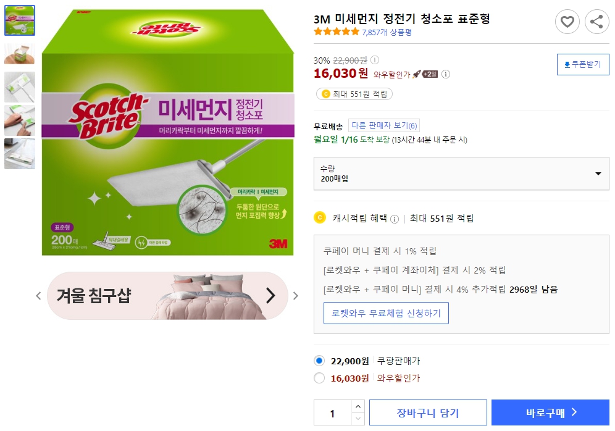This screenshot has width=615, height=431.
Task: Add product to wishlist via heart icon
Action: (x=567, y=22)
